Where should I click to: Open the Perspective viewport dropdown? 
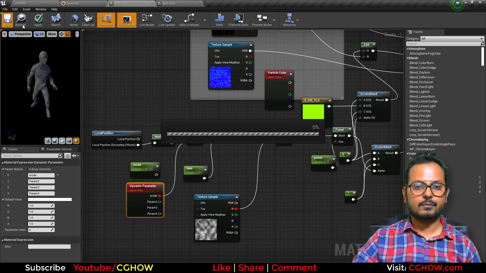click(x=20, y=34)
